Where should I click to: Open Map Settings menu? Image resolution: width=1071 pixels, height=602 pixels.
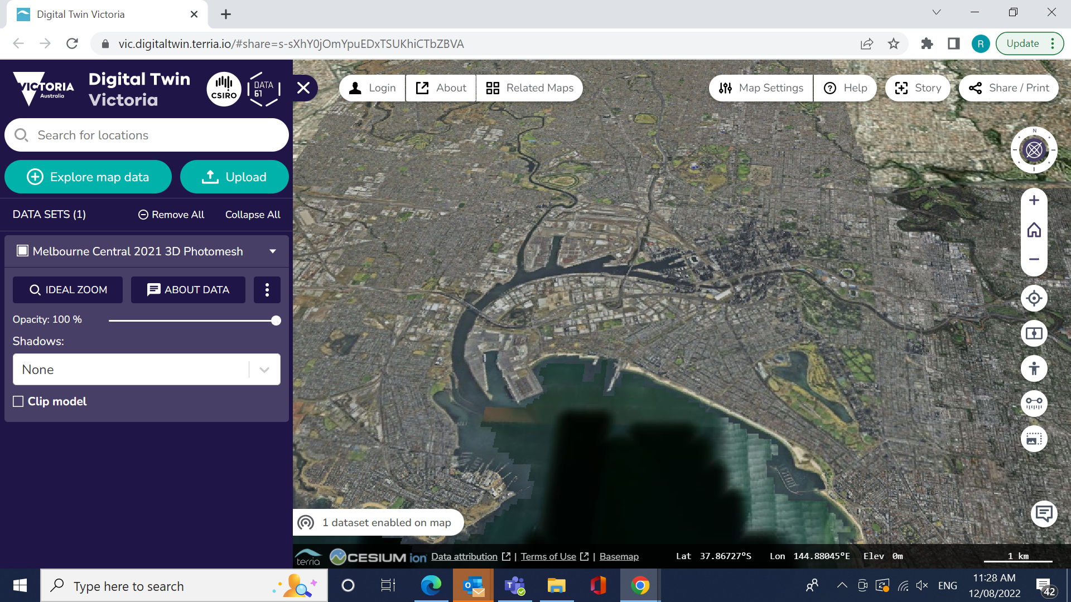[761, 88]
